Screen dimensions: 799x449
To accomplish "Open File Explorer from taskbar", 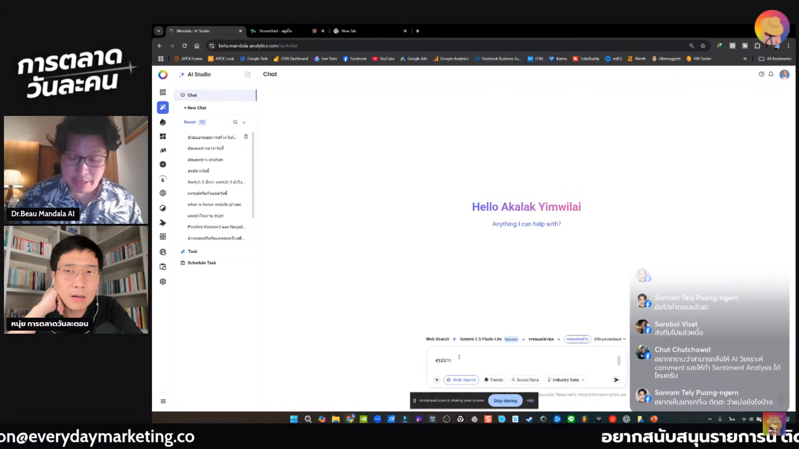I will tap(336, 419).
